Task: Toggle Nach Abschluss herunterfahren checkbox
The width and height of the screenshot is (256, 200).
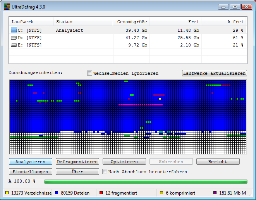Action: tap(105, 172)
